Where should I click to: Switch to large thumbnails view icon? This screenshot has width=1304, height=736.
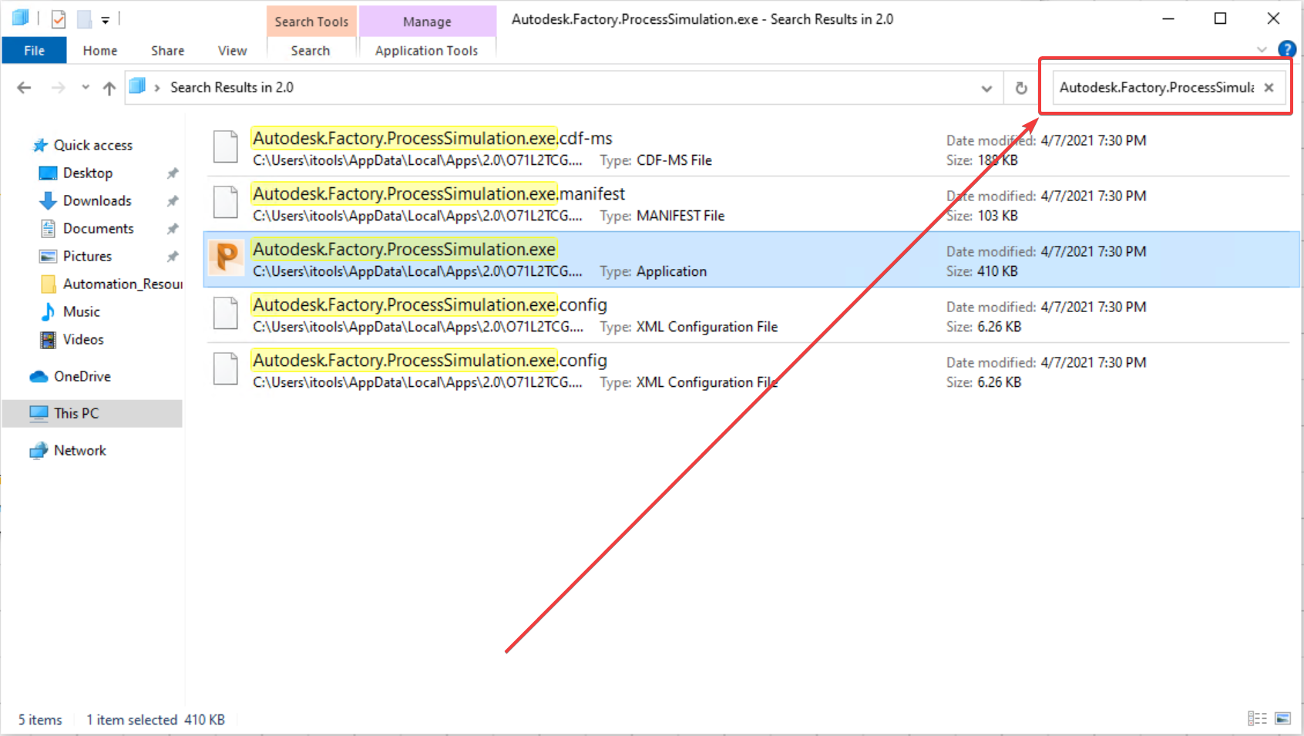[x=1282, y=718]
